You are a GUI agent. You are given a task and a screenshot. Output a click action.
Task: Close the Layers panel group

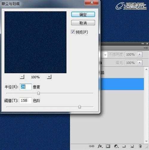pos(147,44)
